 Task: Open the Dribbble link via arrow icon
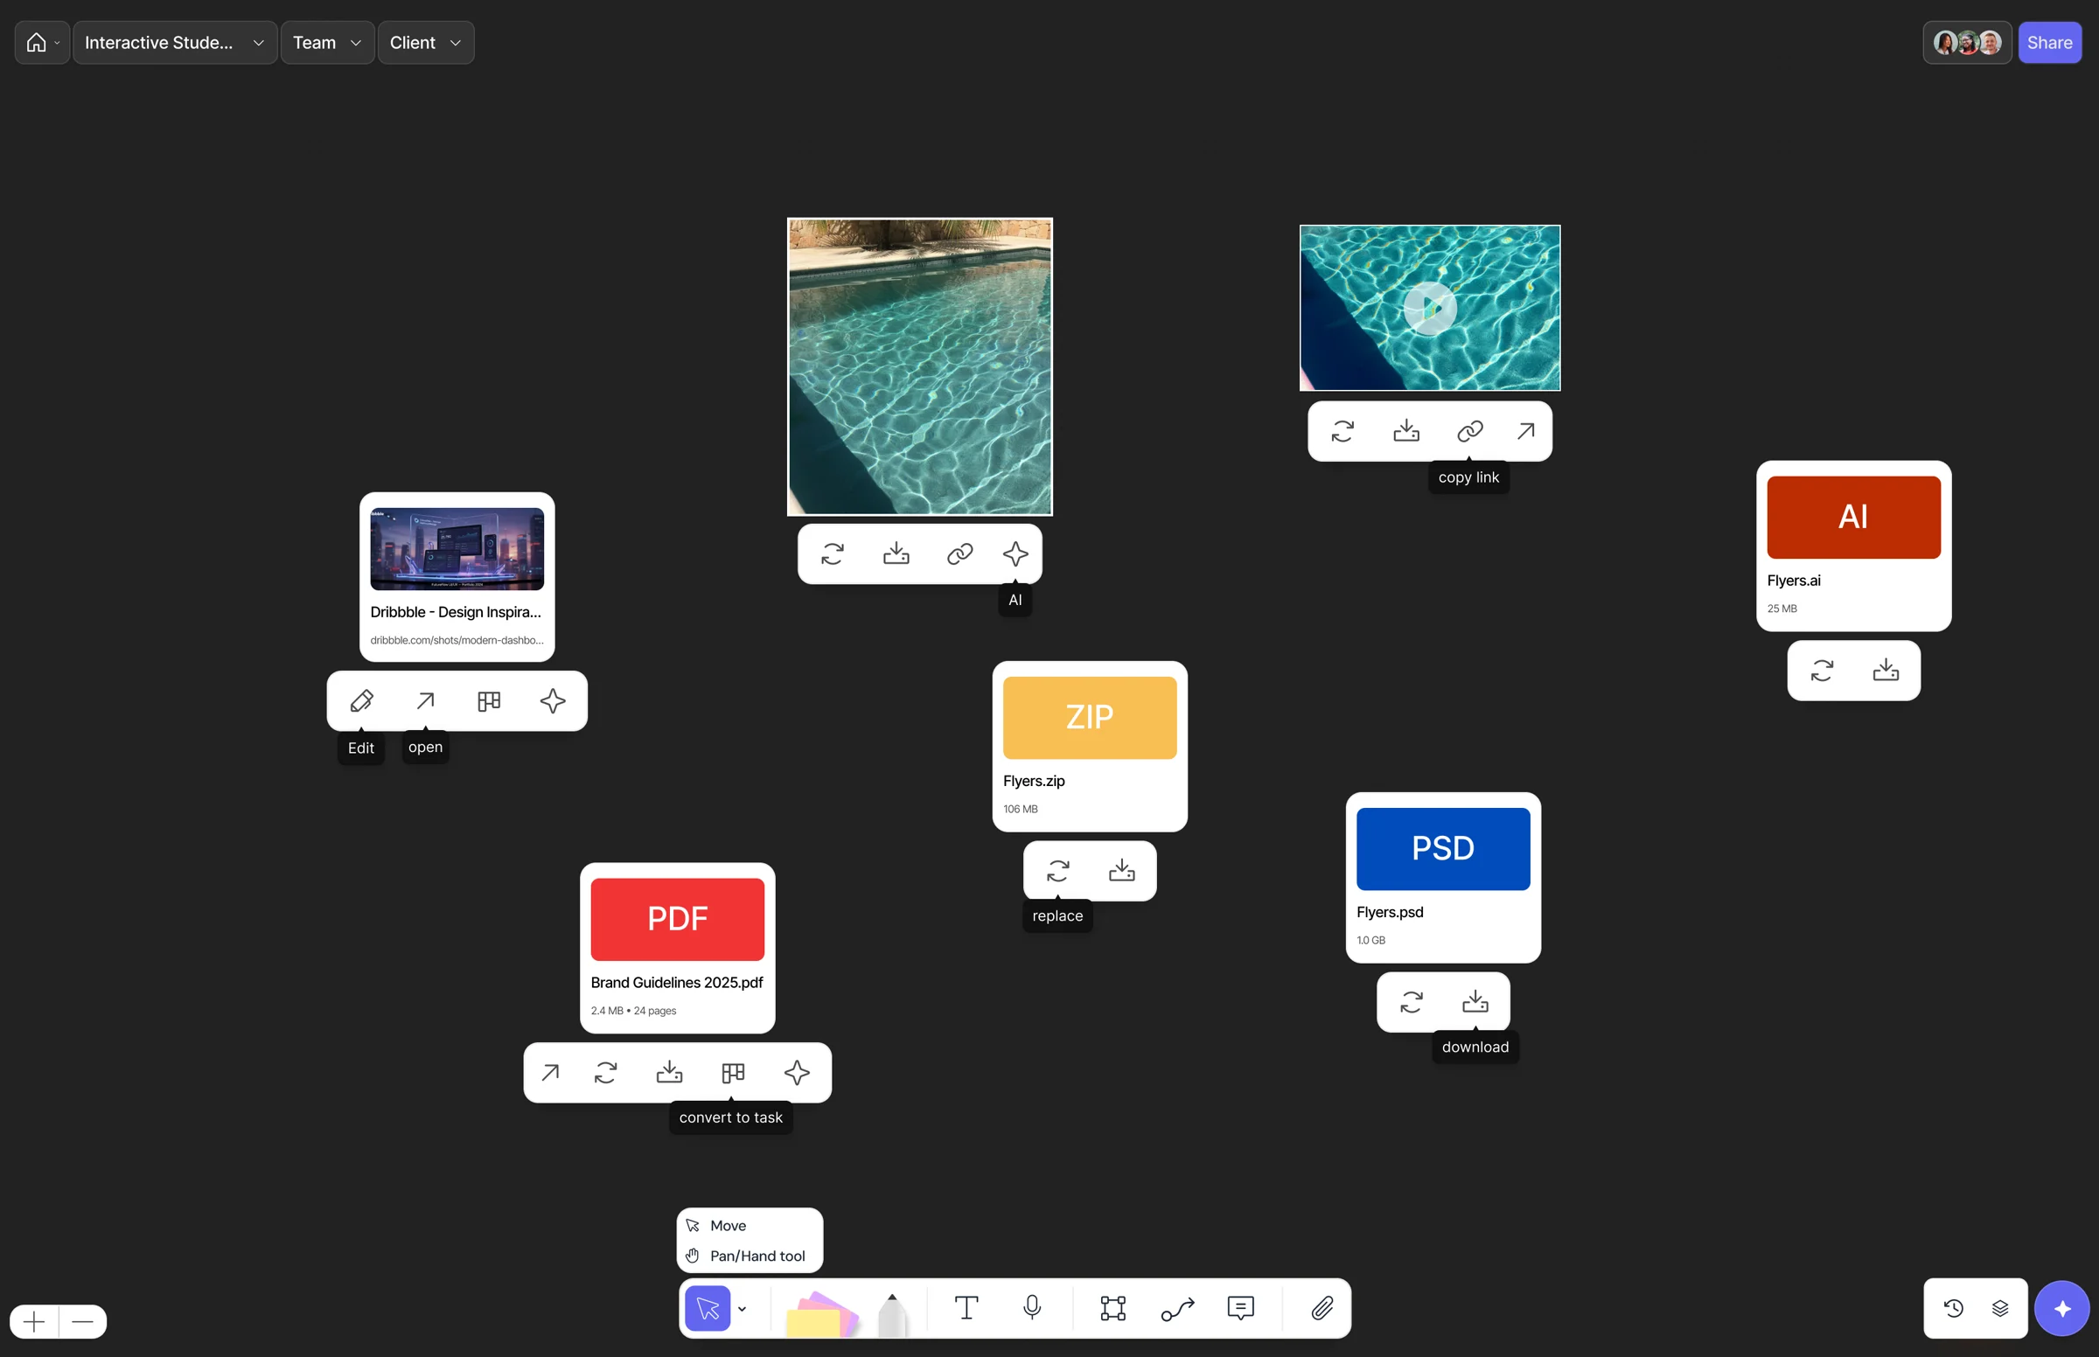point(426,700)
